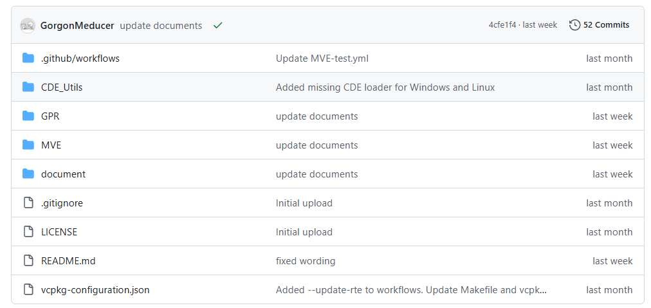651x308 pixels.
Task: Click the commit history clock icon
Action: 574,25
